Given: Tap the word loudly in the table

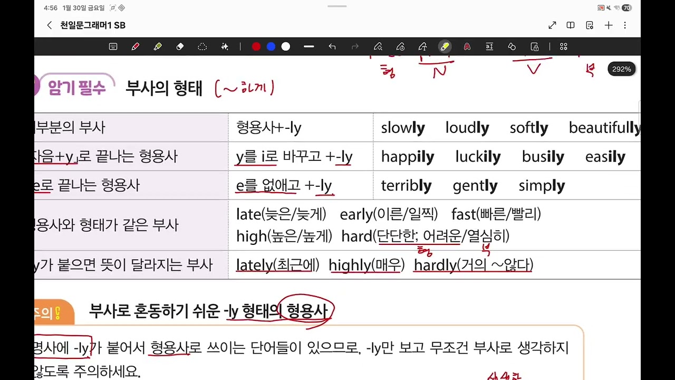Looking at the screenshot, I should click(467, 128).
